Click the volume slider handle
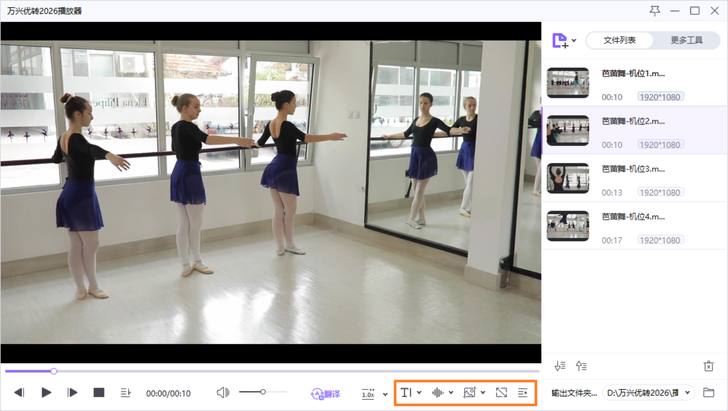The width and height of the screenshot is (728, 411). click(263, 392)
